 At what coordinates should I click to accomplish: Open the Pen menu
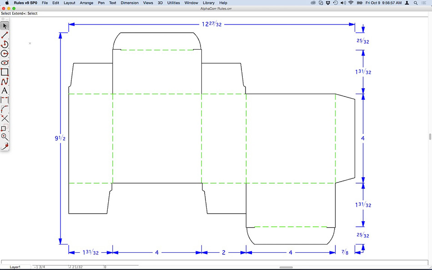[x=101, y=3]
